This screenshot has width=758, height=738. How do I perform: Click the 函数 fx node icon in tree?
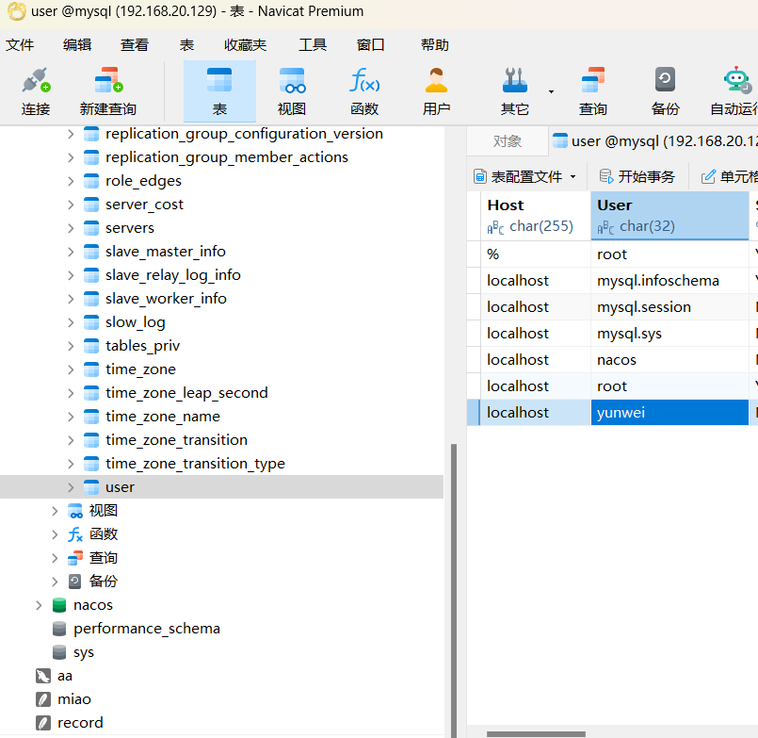tap(75, 534)
